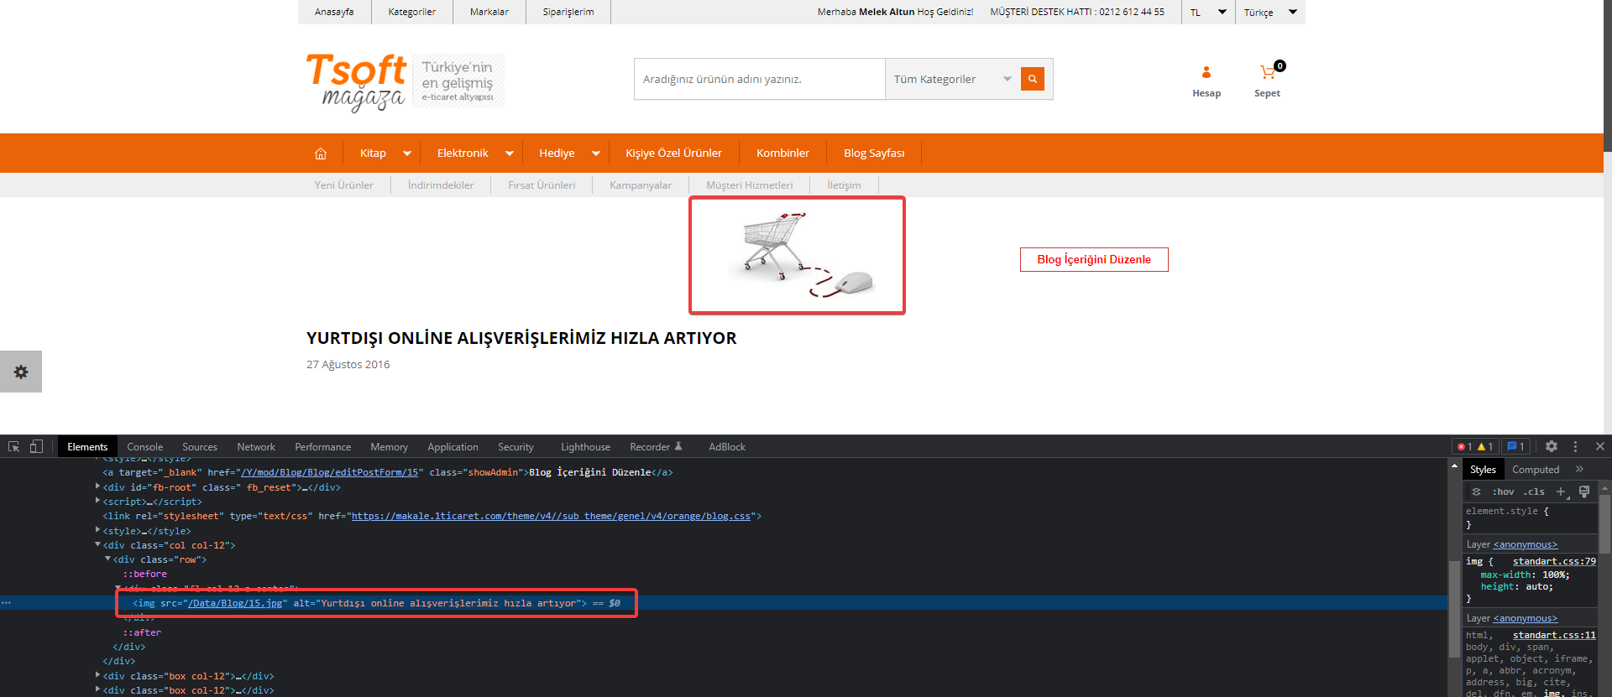Open Markalar top menu item
The image size is (1612, 697).
coord(489,12)
